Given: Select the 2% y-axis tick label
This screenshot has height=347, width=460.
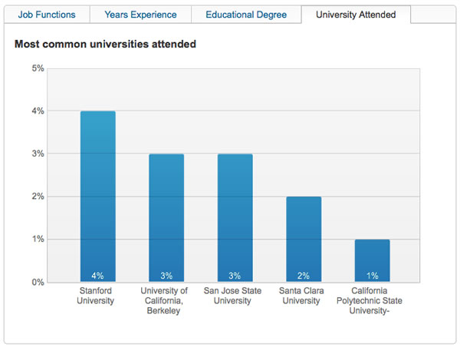Looking at the screenshot, I should coord(37,197).
